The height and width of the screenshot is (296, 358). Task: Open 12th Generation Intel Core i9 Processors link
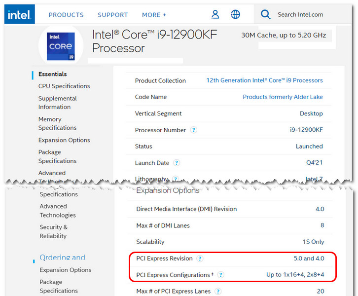click(264, 80)
